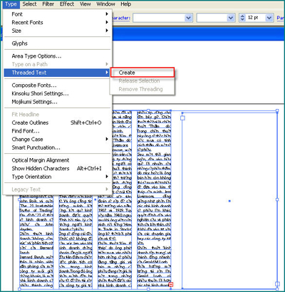The width and height of the screenshot is (285, 292).
Task: Expand the Change Case submenu
Action: click(x=58, y=139)
